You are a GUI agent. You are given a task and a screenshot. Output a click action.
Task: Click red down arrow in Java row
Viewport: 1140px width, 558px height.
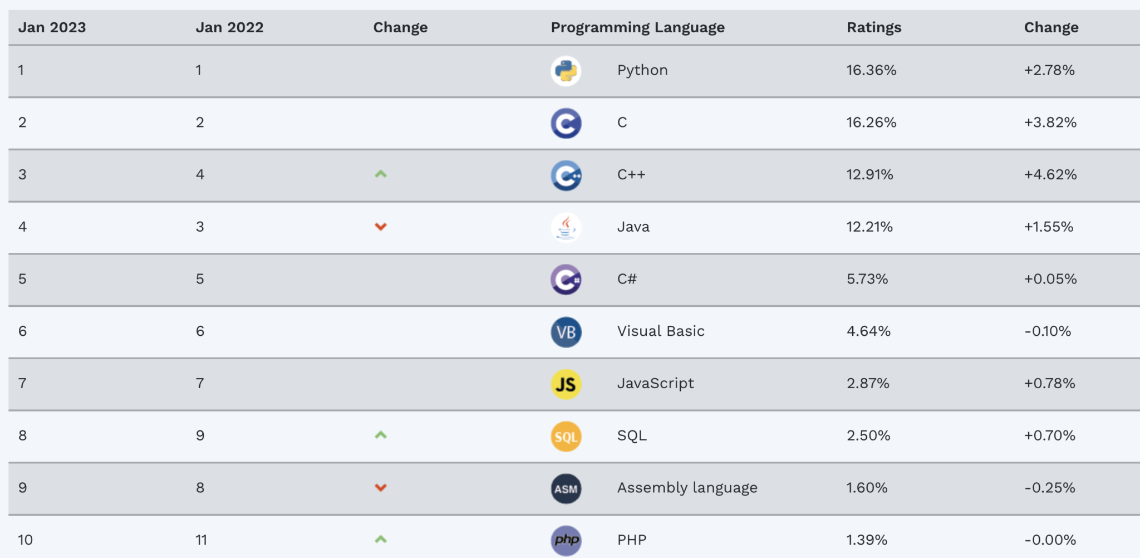coord(381,227)
